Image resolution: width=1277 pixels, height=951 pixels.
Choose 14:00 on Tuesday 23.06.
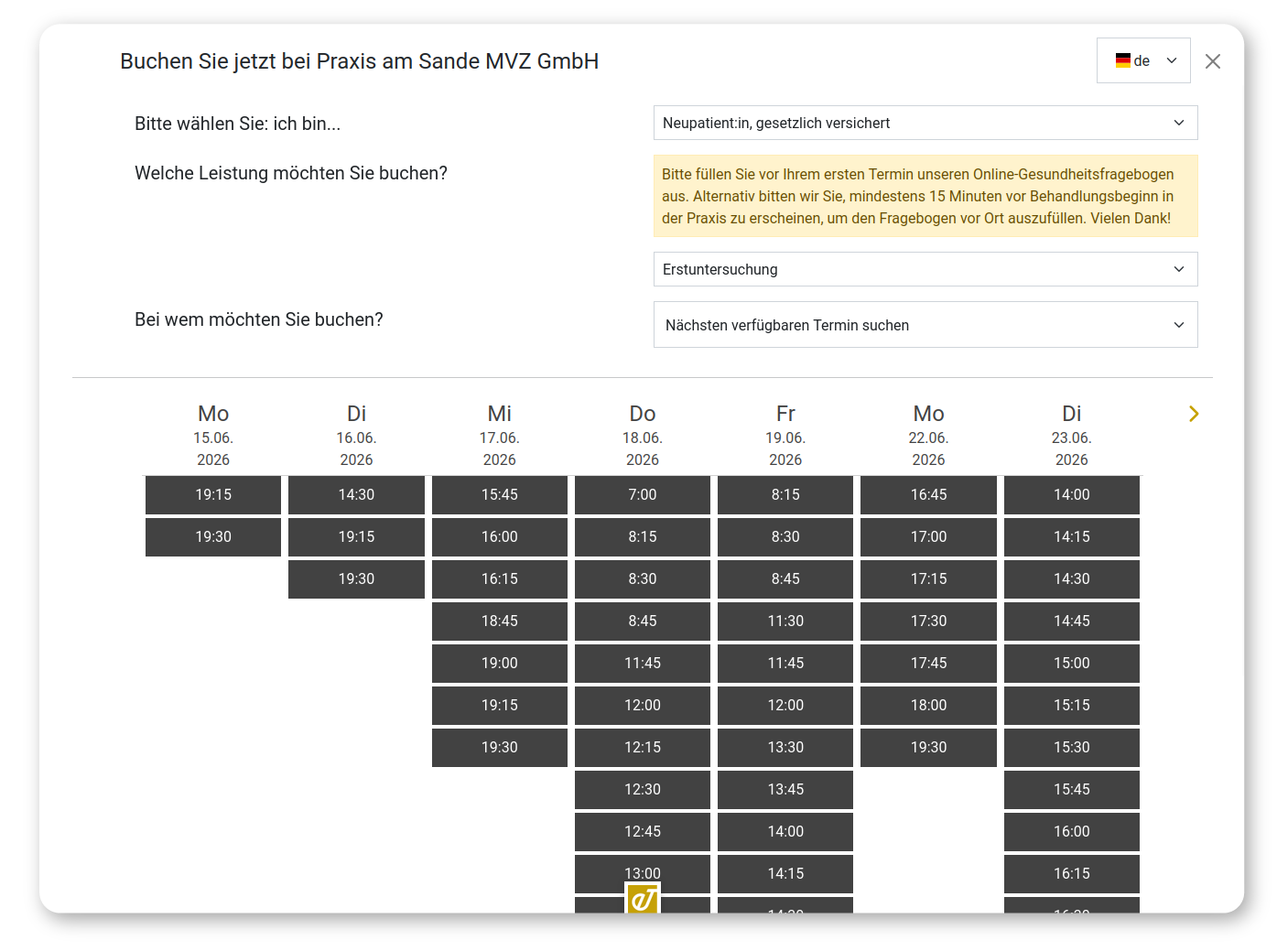point(1072,495)
